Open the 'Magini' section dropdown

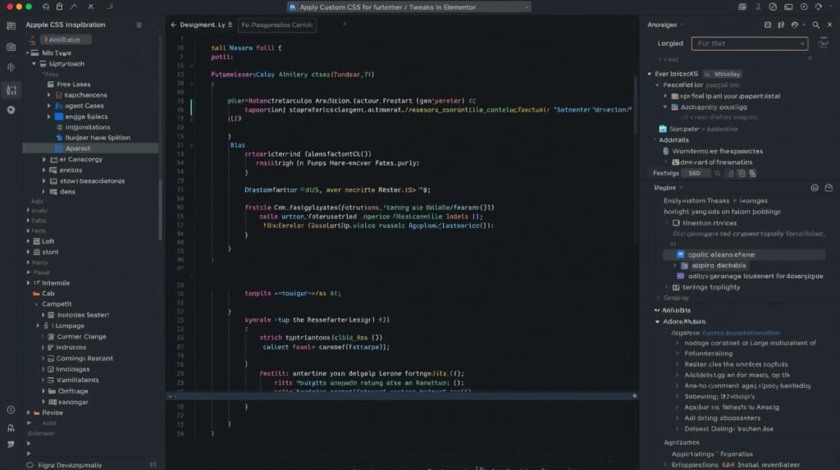pyautogui.click(x=682, y=188)
